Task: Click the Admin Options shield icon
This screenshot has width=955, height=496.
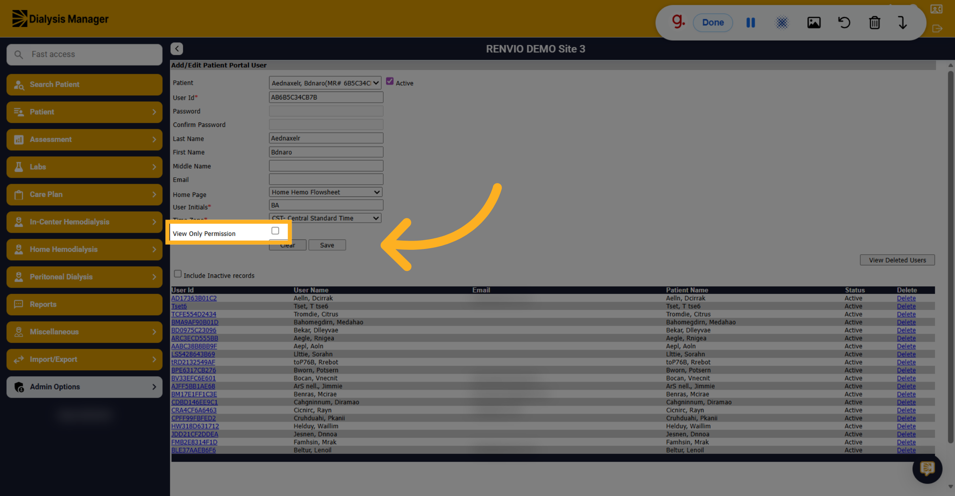Action: 19,387
